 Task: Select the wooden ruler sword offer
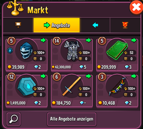pos(72,91)
